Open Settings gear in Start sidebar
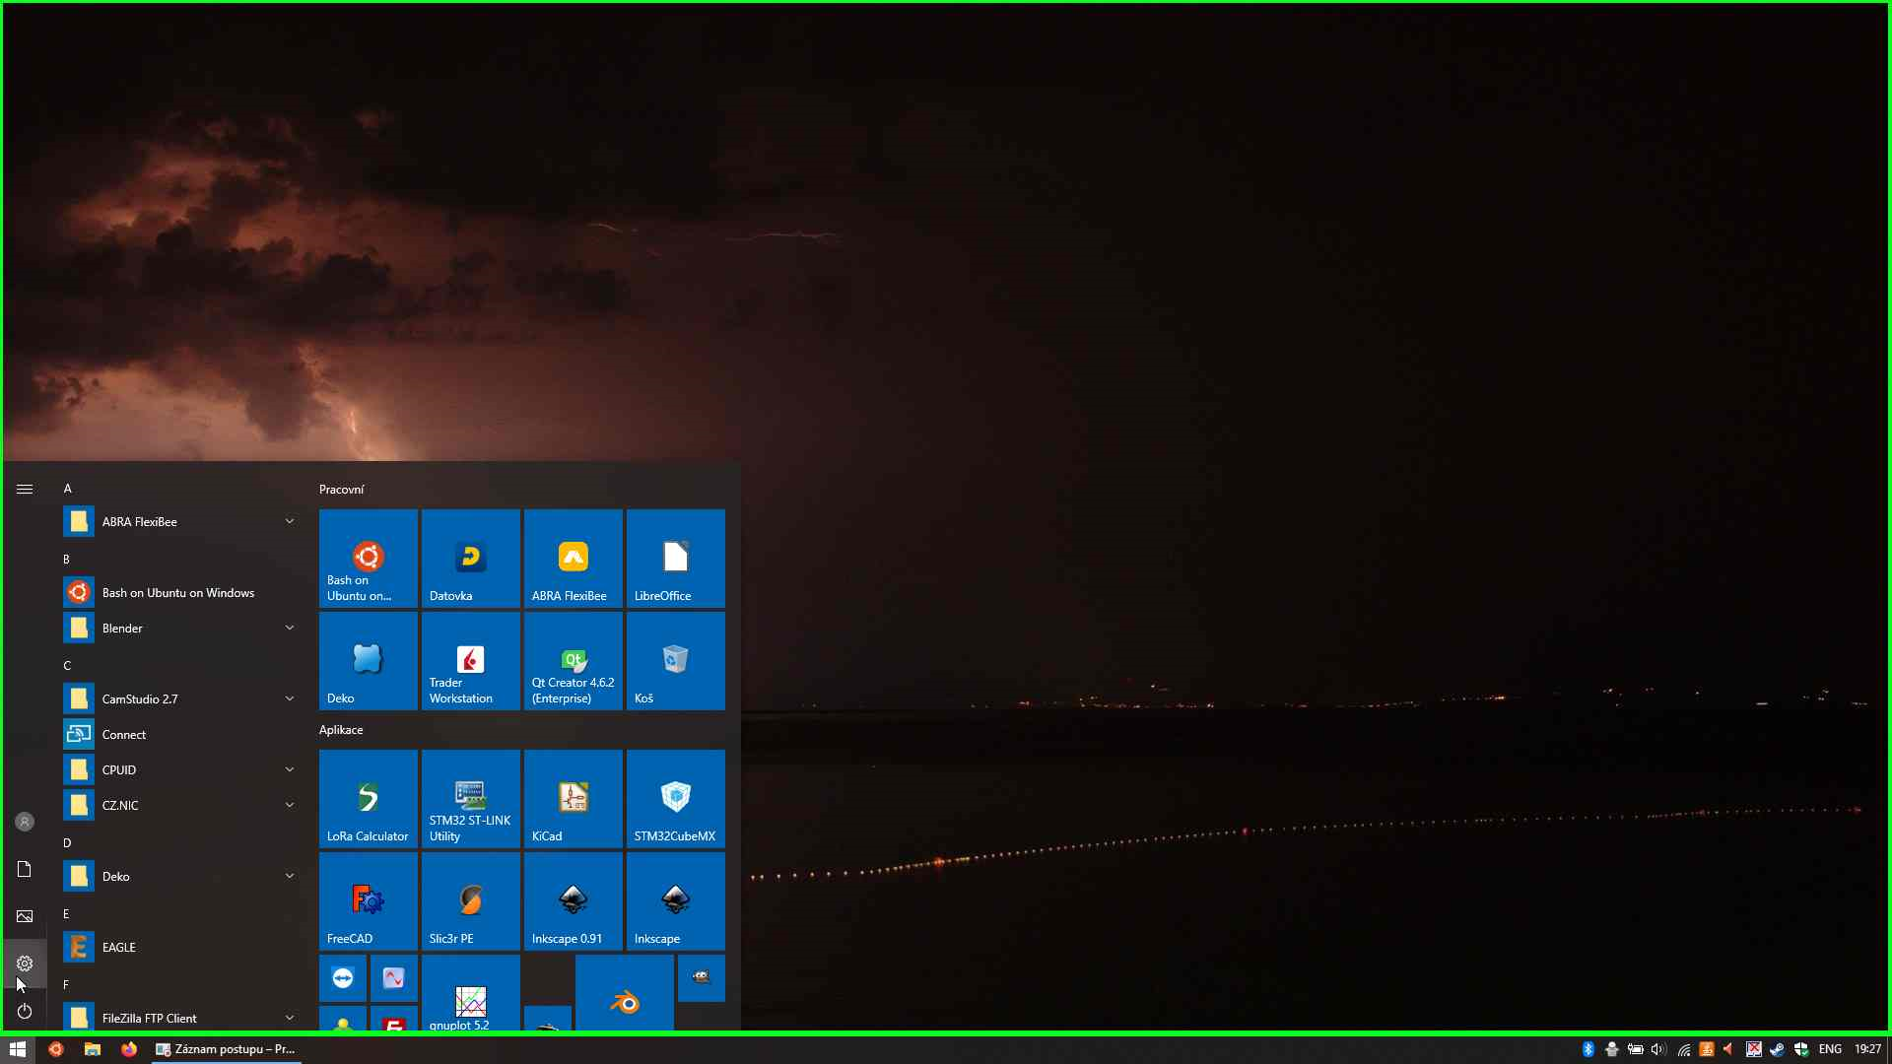 point(25,964)
